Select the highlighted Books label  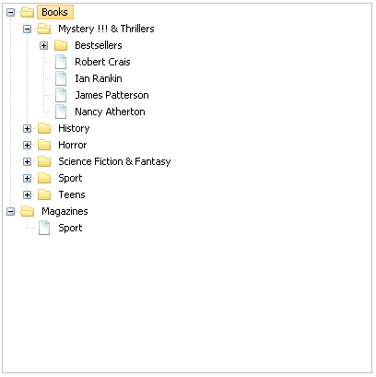coord(55,12)
